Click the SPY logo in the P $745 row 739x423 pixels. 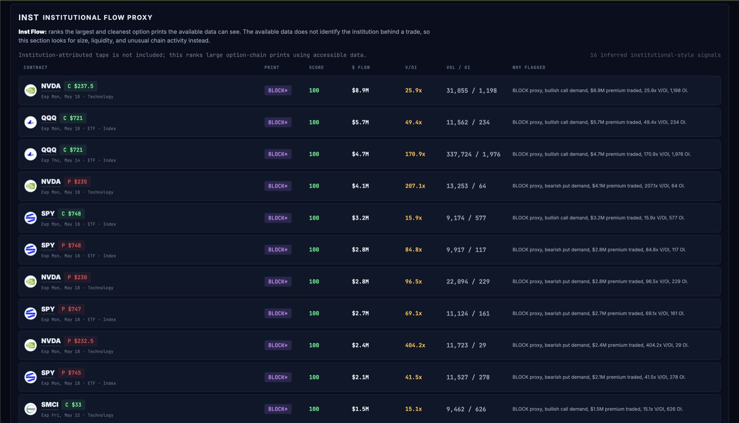[x=30, y=377]
